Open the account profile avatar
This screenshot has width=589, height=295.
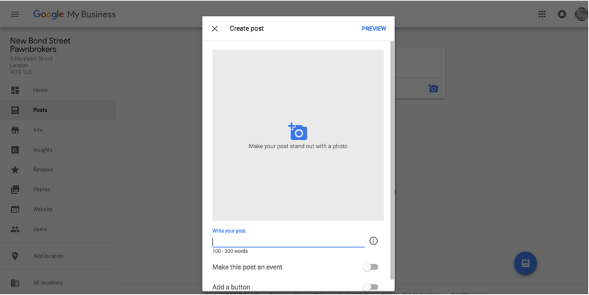581,14
